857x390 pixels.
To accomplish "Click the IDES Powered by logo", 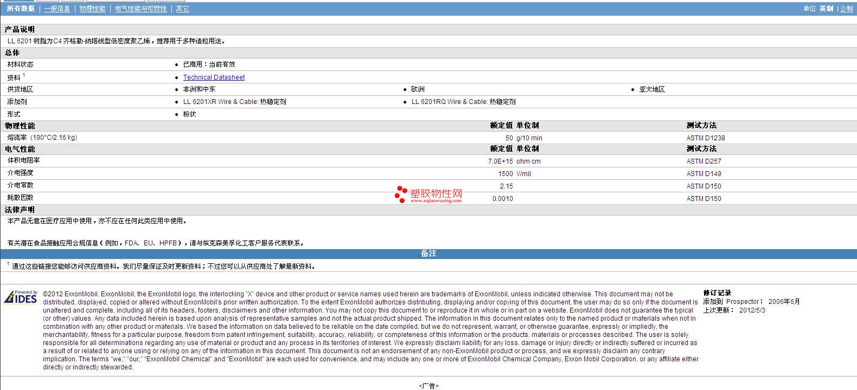I will click(x=21, y=297).
